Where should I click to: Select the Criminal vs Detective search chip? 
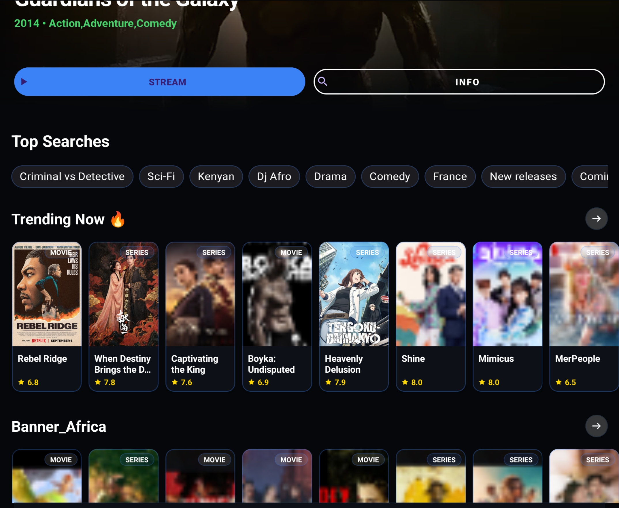tap(72, 177)
